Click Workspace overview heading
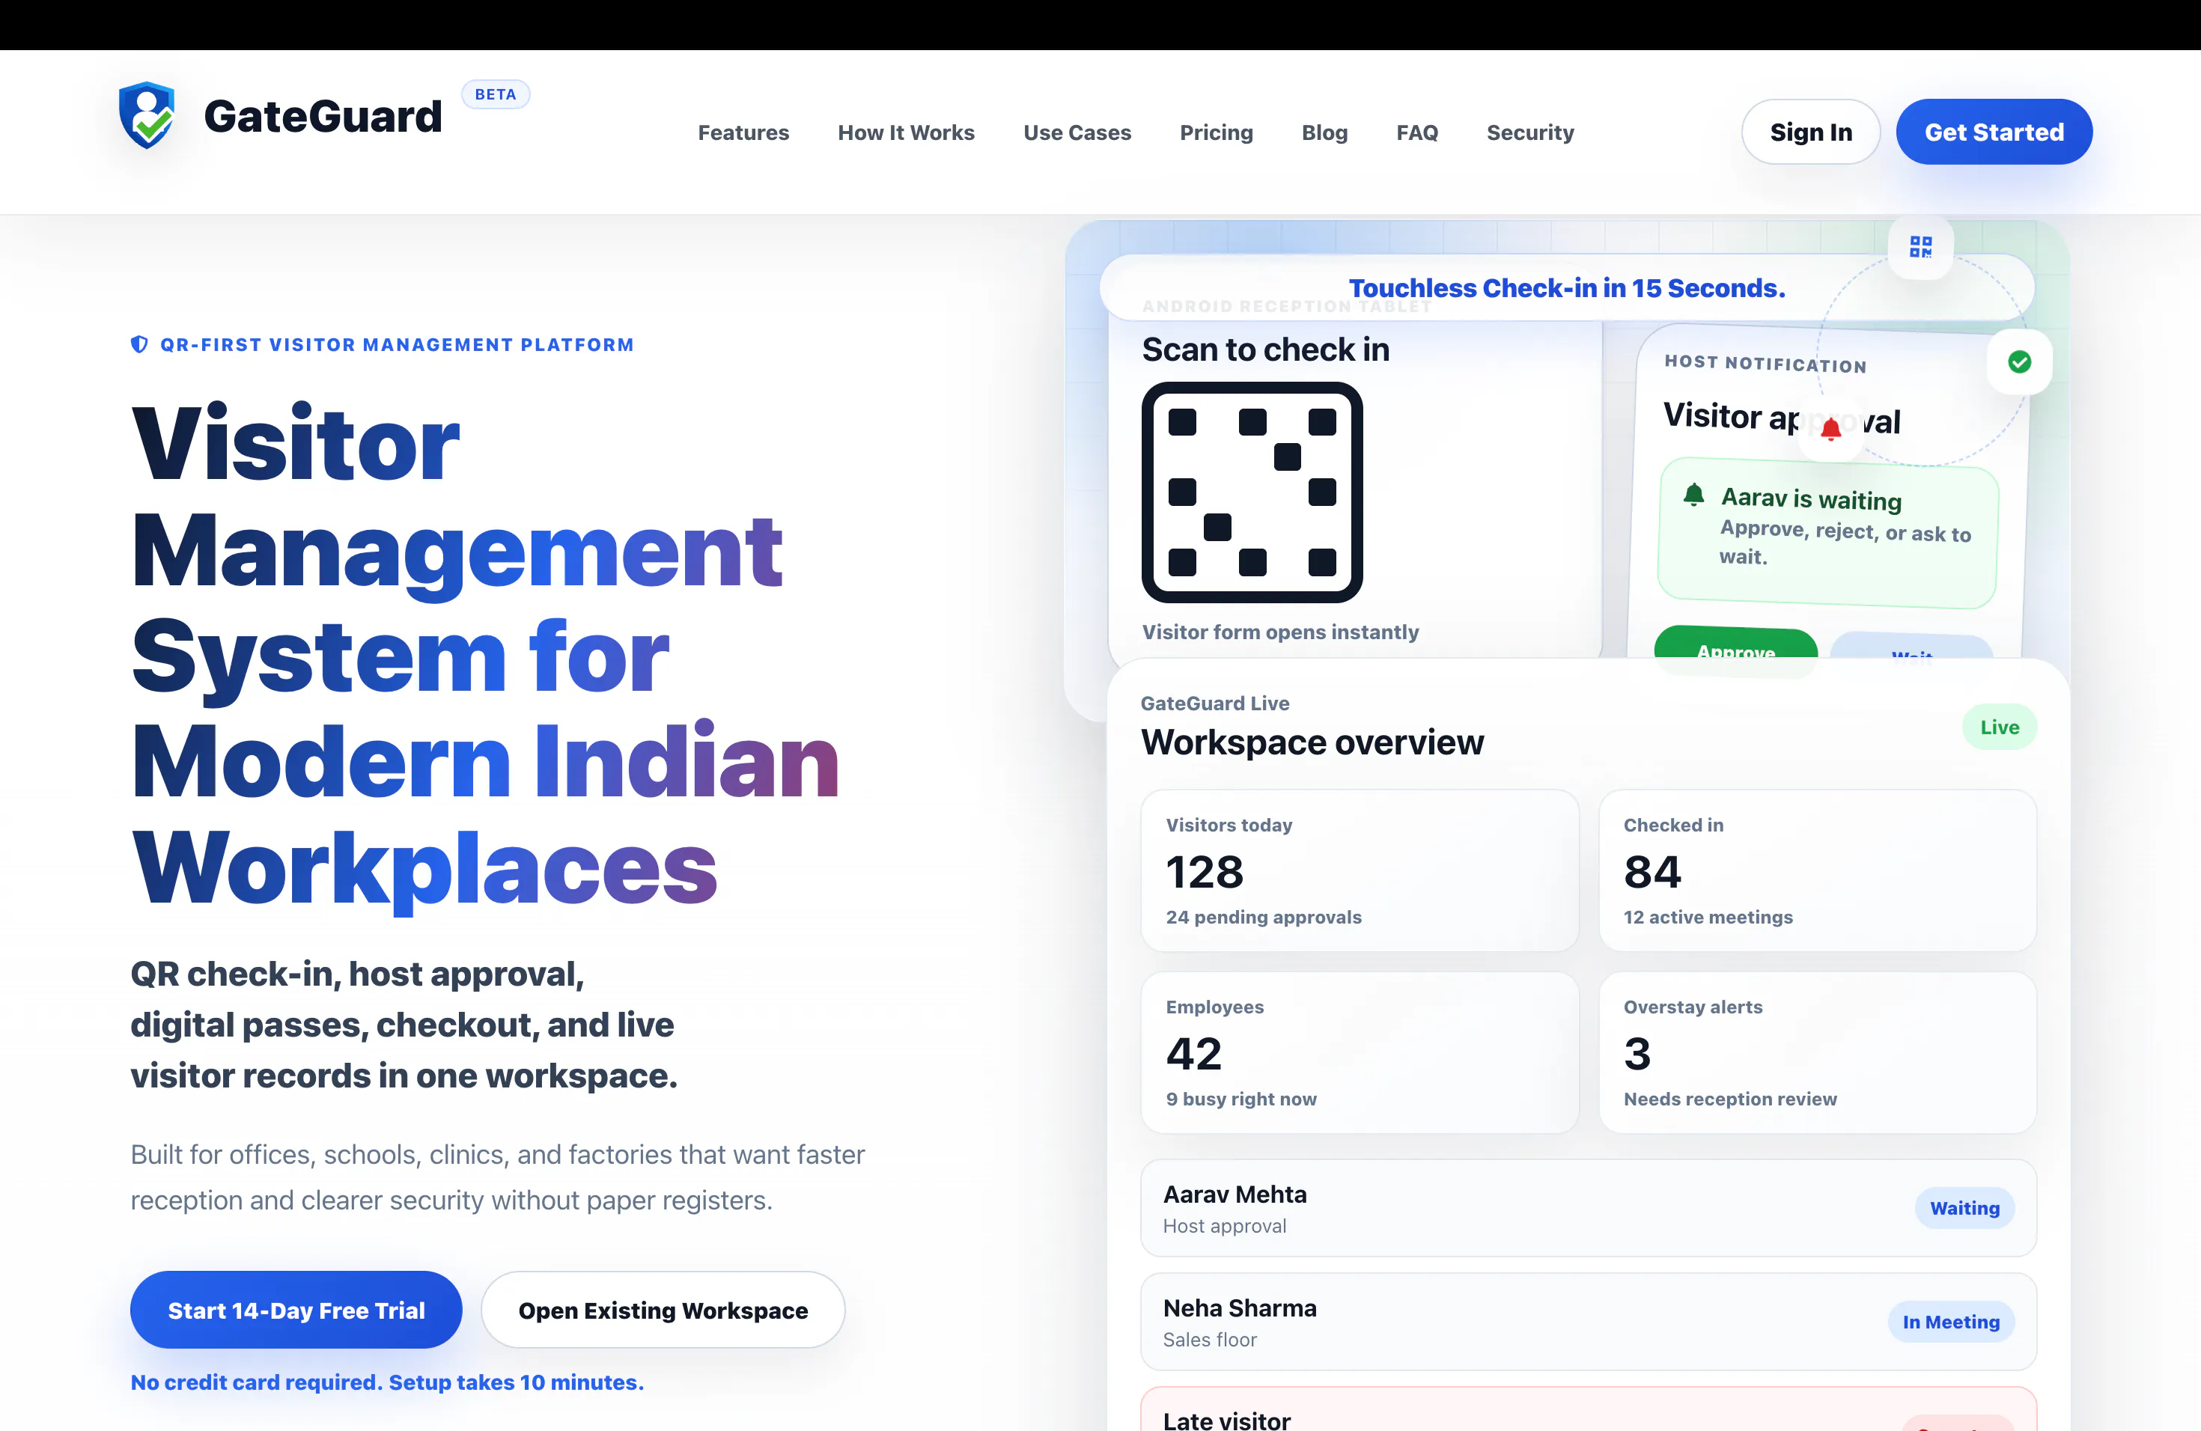The image size is (2201, 1431). (1312, 742)
